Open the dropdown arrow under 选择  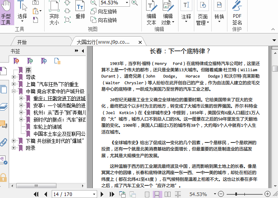(23, 21)
